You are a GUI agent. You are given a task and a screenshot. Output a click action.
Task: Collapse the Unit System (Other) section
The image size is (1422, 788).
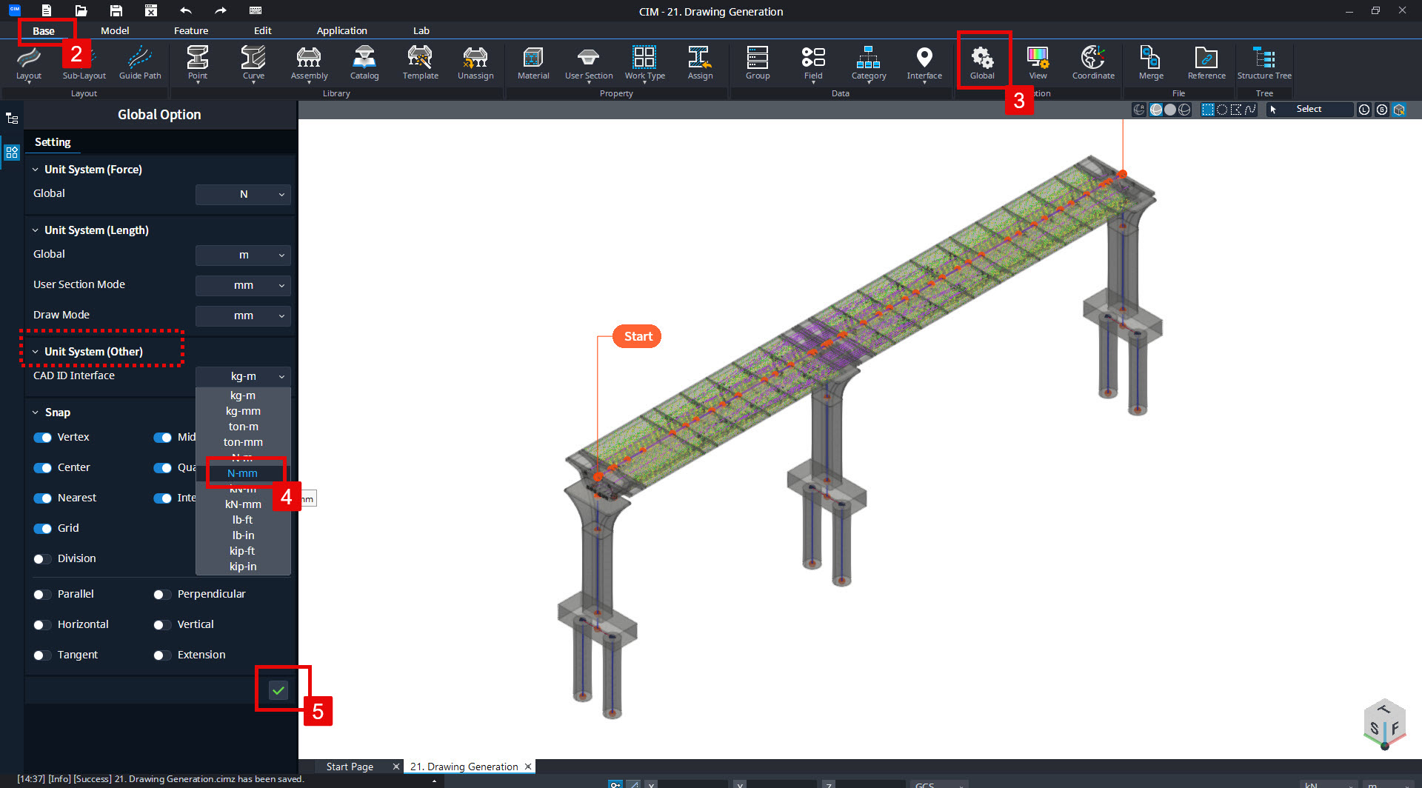tap(34, 351)
